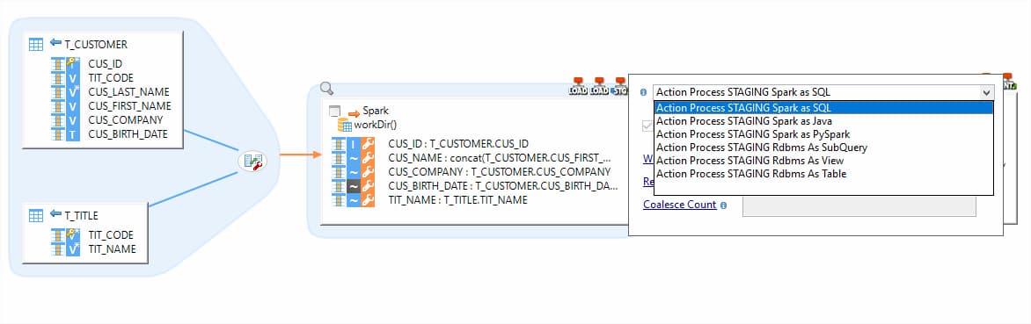
Task: Select CUS_LAST_NAME column in T_CUSTOMER
Action: coord(128,92)
